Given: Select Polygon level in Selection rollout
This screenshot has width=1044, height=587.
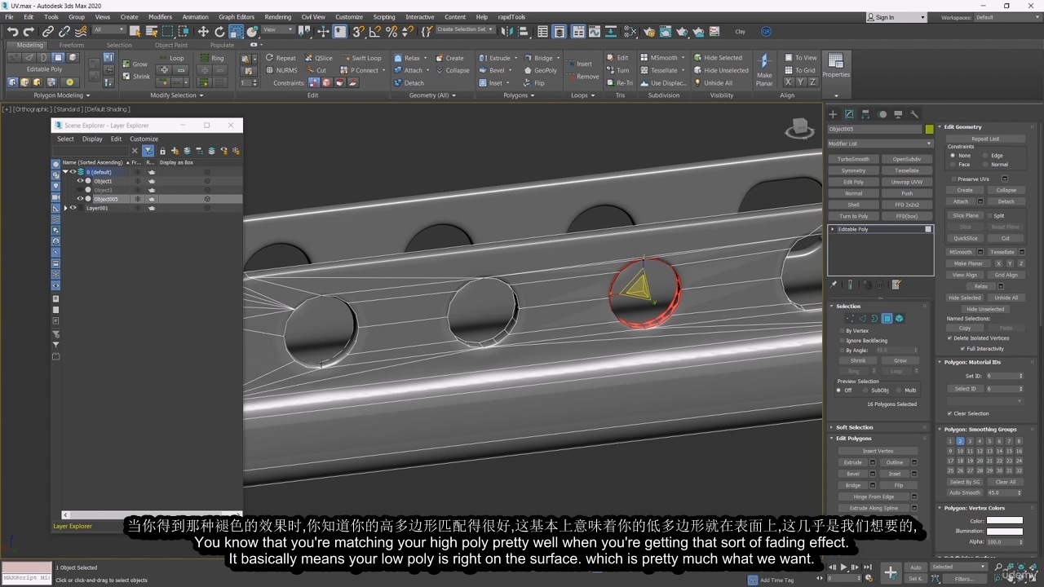Looking at the screenshot, I should [x=887, y=319].
